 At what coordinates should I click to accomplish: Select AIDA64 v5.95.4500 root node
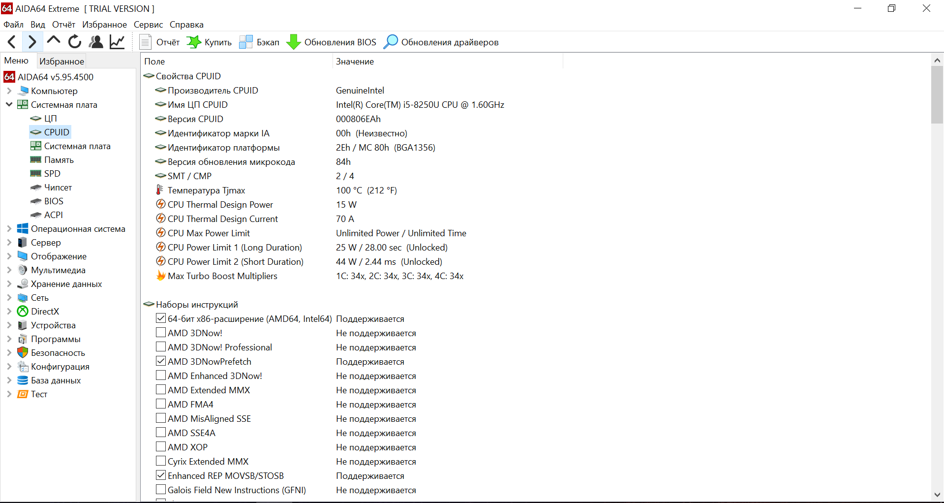[x=49, y=77]
